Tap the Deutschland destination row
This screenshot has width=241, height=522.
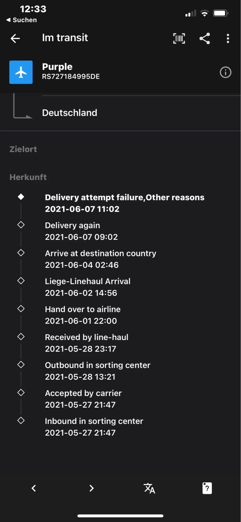point(70,113)
